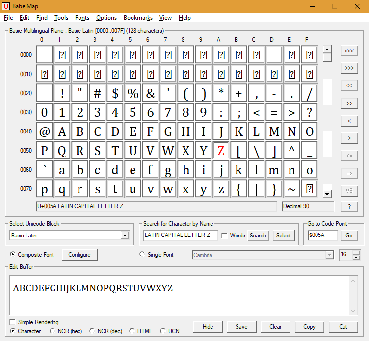Click the Go to Code Point input field
This screenshot has width=369, height=341.
322,236
